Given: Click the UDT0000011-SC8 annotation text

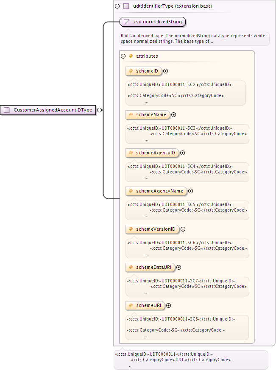Looking at the screenshot, I should [181, 319].
